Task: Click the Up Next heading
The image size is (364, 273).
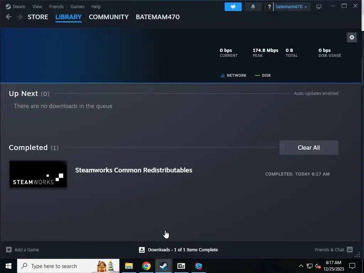Action: (x=23, y=93)
